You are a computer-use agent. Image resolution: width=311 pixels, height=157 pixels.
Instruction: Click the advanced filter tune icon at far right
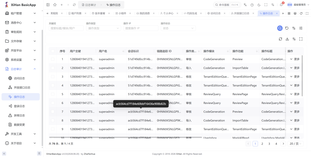click(301, 28)
